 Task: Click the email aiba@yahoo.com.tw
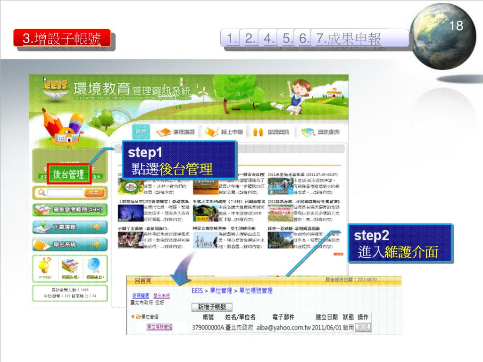[283, 328]
